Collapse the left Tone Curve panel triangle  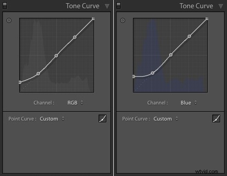107,6
